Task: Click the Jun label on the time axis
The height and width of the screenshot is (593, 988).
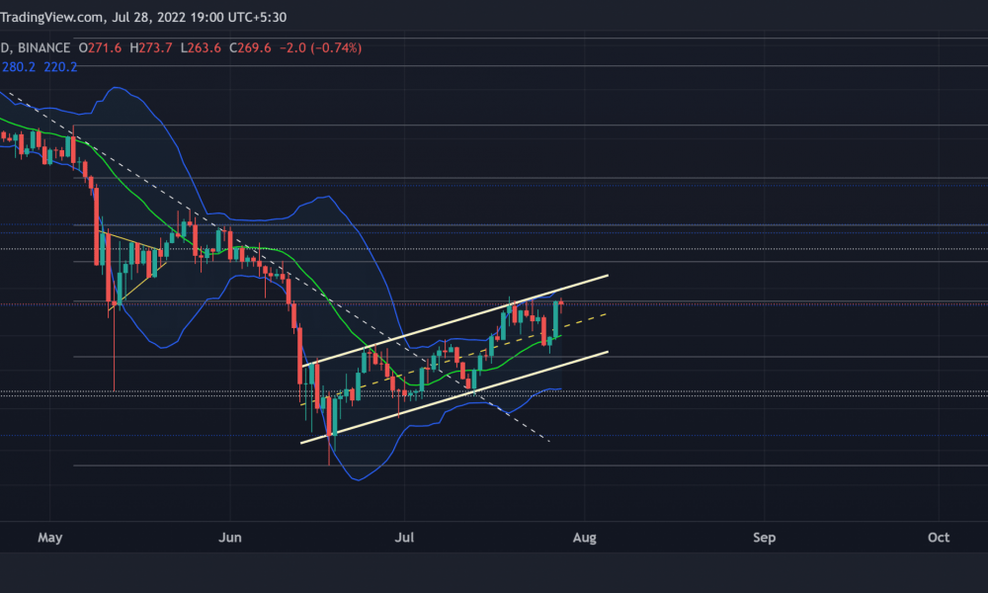Action: click(230, 538)
